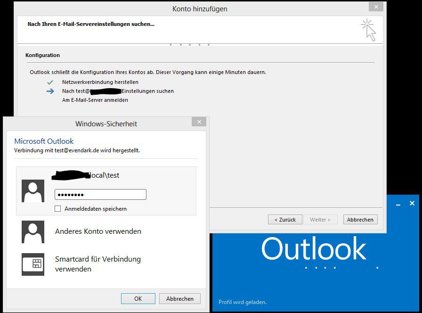Close the Konto hinzufügen window
The height and width of the screenshot is (313, 422).
pyautogui.click(x=376, y=7)
